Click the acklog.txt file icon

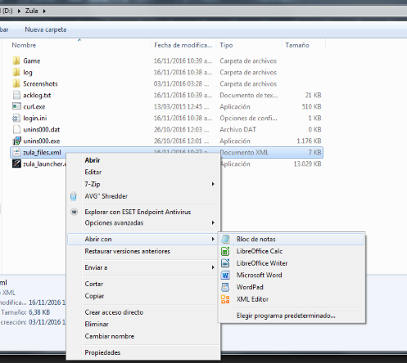(x=16, y=95)
